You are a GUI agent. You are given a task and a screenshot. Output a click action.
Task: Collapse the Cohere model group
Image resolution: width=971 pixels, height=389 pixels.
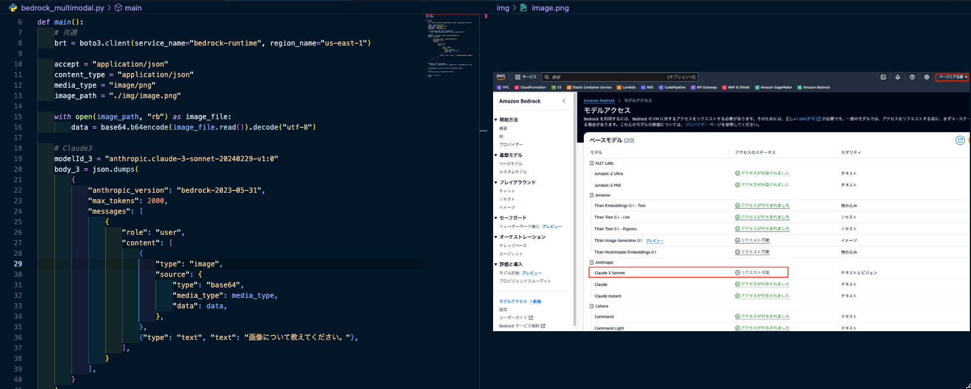591,306
